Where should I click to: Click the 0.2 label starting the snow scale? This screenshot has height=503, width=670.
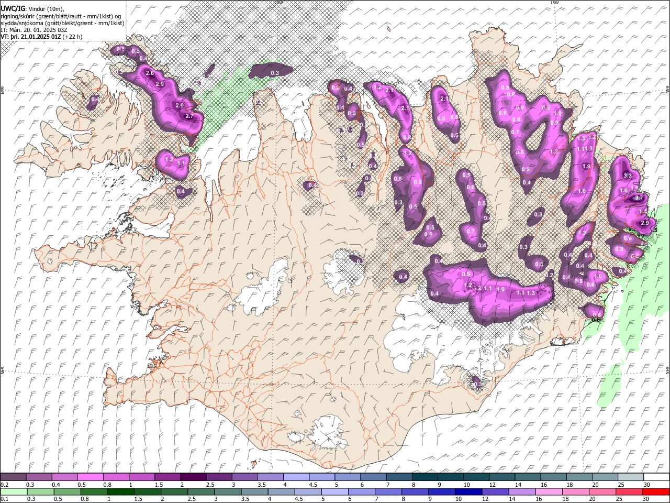5,485
